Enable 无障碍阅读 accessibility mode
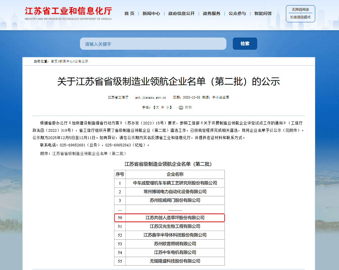The width and height of the screenshot is (339, 270). point(300,9)
